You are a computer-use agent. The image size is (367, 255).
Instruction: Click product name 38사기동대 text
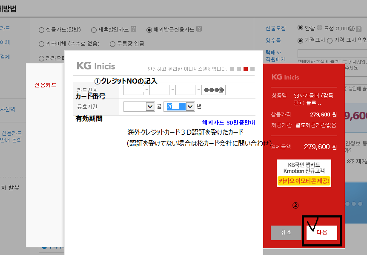tap(314, 99)
